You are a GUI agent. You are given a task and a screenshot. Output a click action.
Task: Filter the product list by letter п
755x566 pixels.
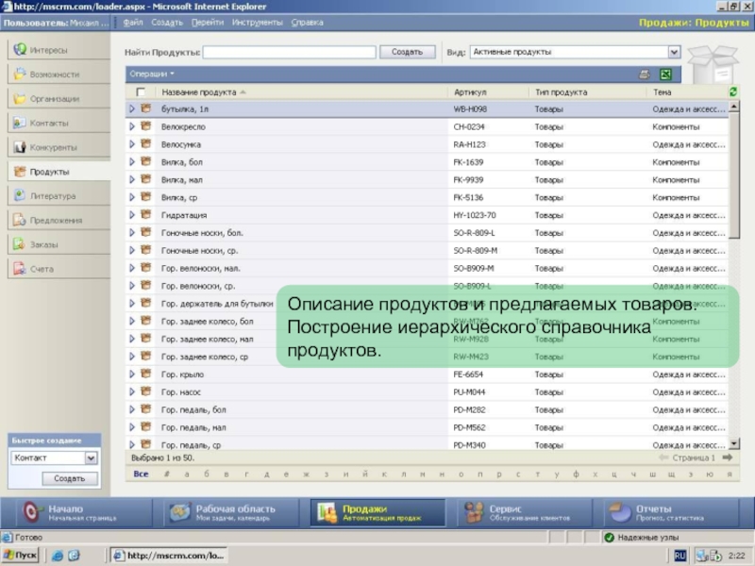tap(479, 474)
